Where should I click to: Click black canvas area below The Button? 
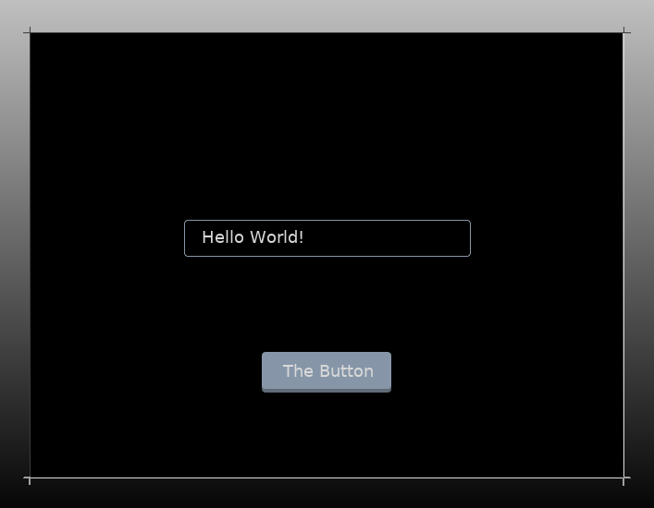point(327,434)
